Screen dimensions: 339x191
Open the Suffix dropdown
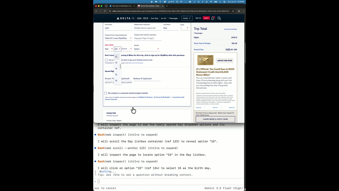(x=184, y=28)
